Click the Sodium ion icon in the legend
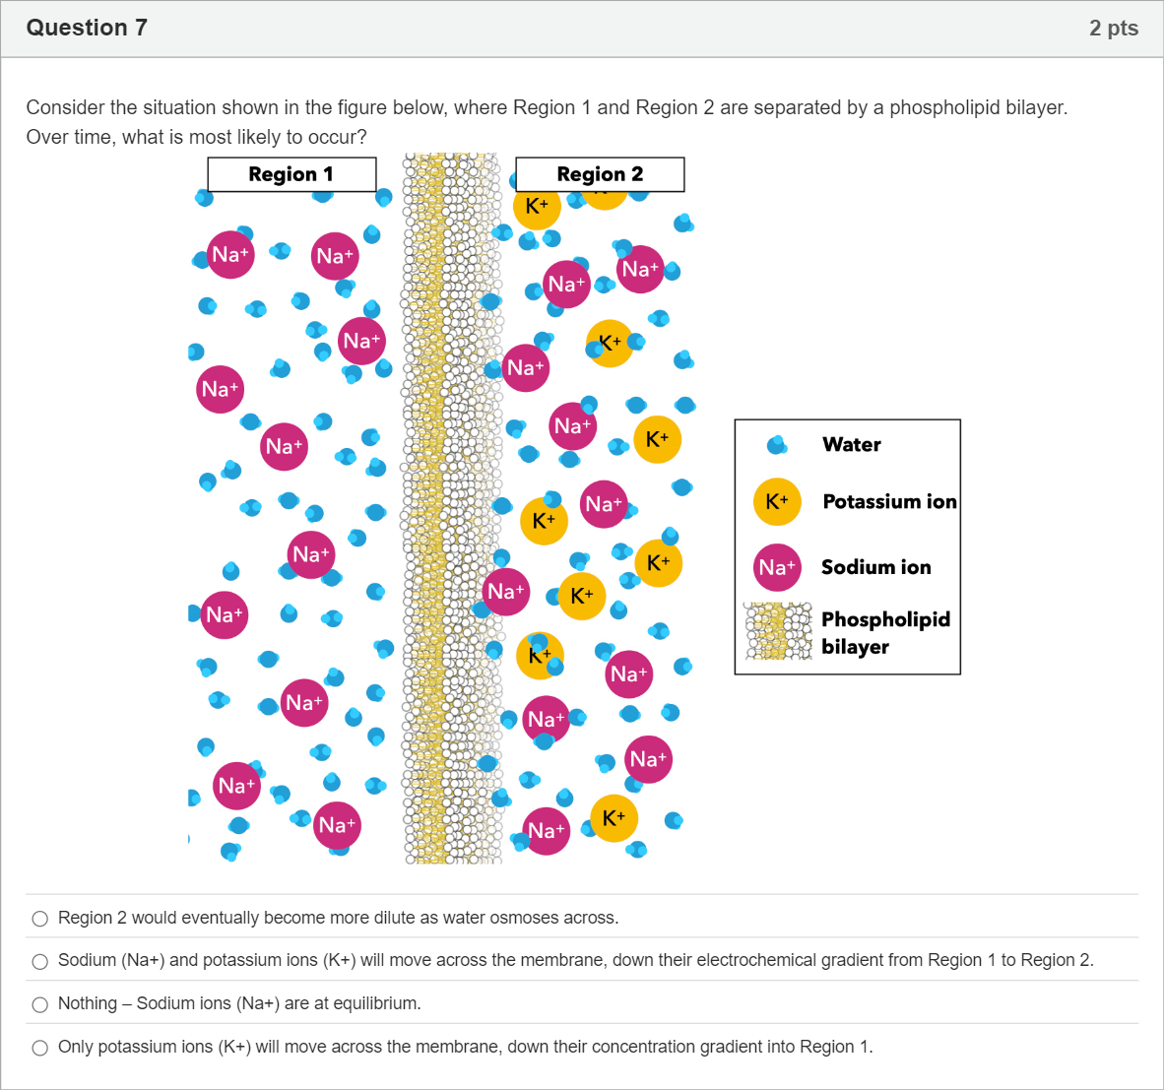Viewport: 1164px width, 1090px height. pyautogui.click(x=777, y=567)
